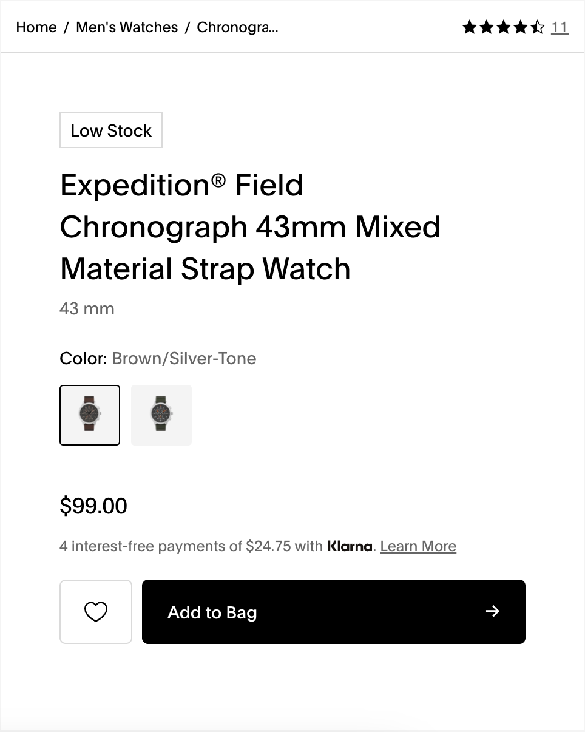
Task: Click the Low Stock badge
Action: [x=111, y=130]
